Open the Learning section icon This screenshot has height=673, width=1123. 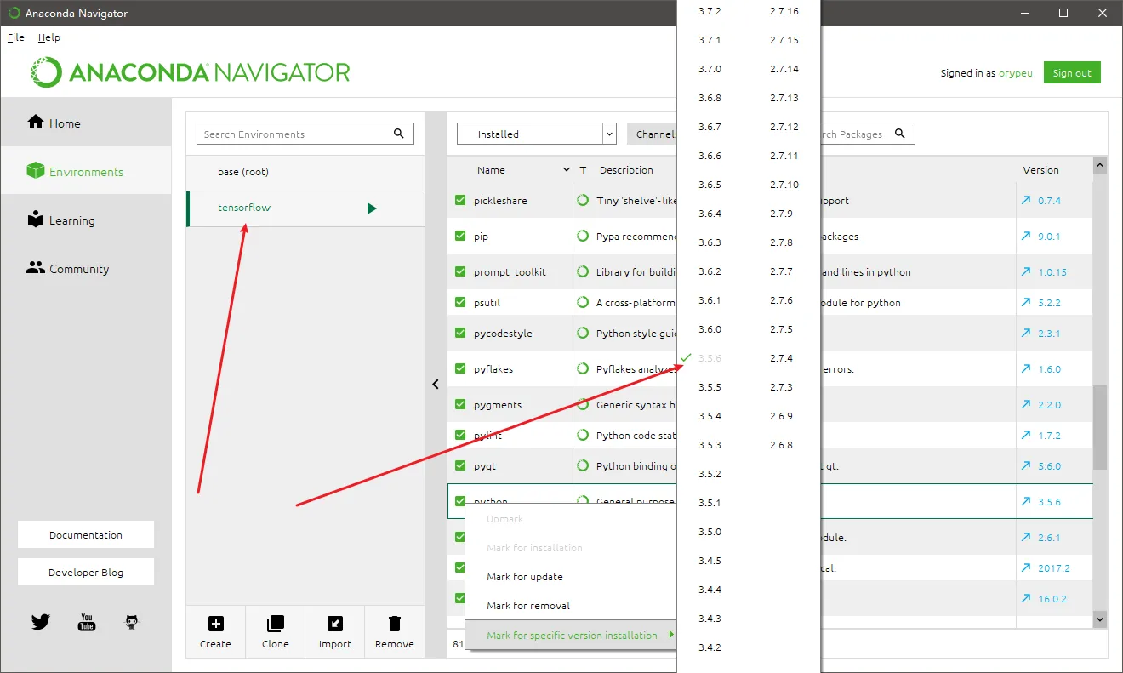(x=35, y=220)
